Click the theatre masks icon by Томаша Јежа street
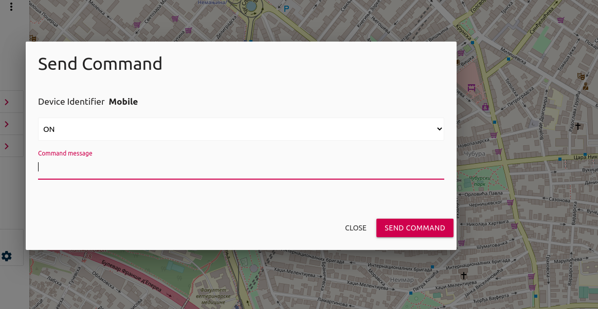The width and height of the screenshot is (598, 309). point(581,76)
